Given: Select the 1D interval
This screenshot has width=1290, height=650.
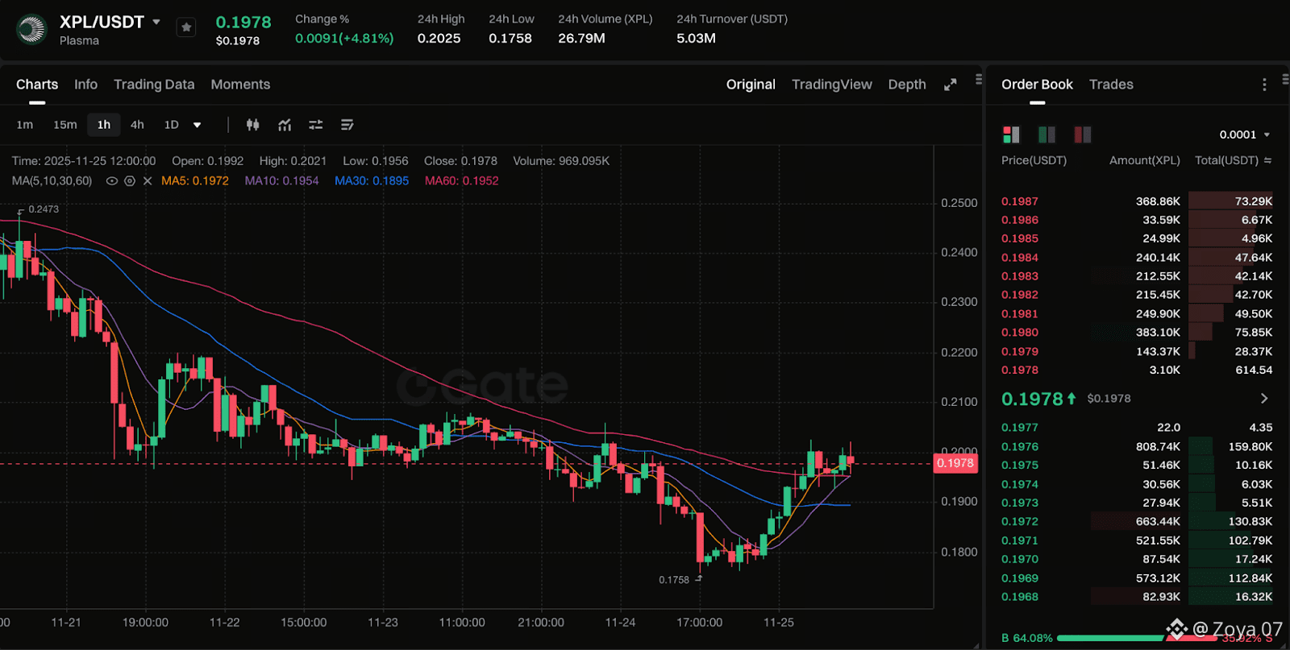Looking at the screenshot, I should (x=171, y=125).
